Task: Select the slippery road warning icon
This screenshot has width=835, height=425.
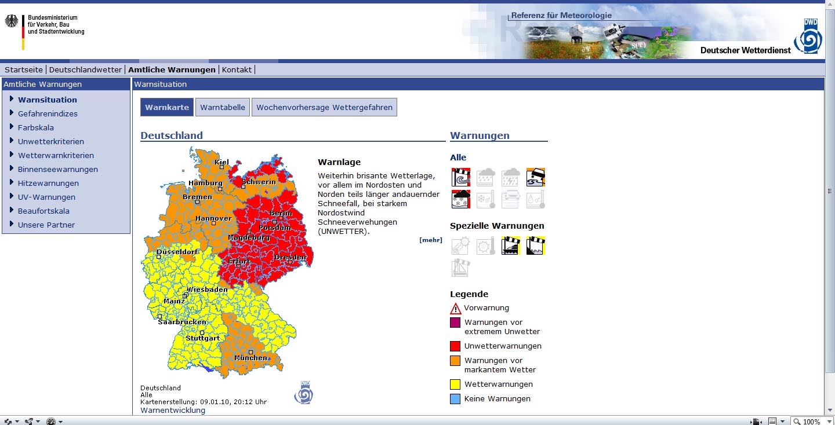Action: point(536,177)
